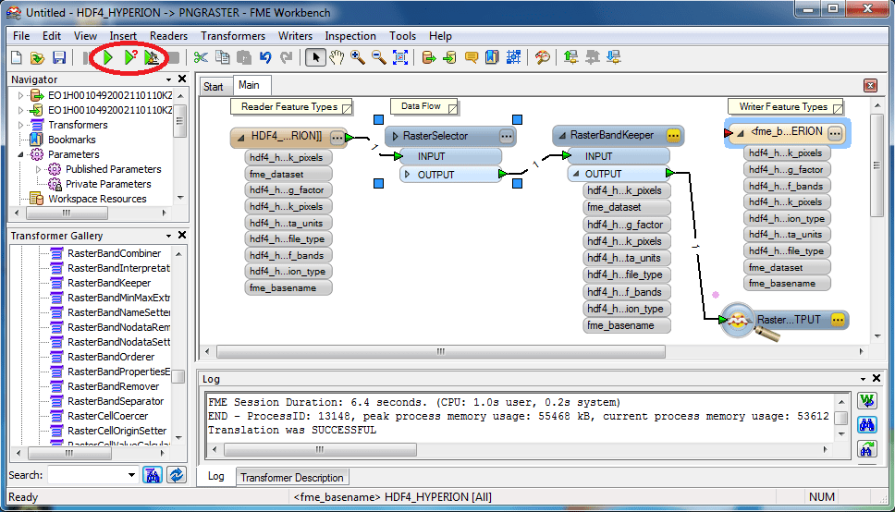Click the Reader Feature Types annotation label

coord(289,106)
